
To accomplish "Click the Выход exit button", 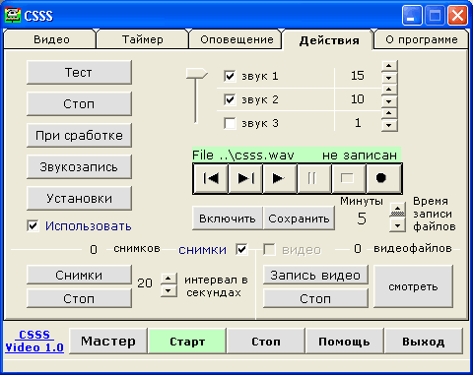I will tap(424, 342).
